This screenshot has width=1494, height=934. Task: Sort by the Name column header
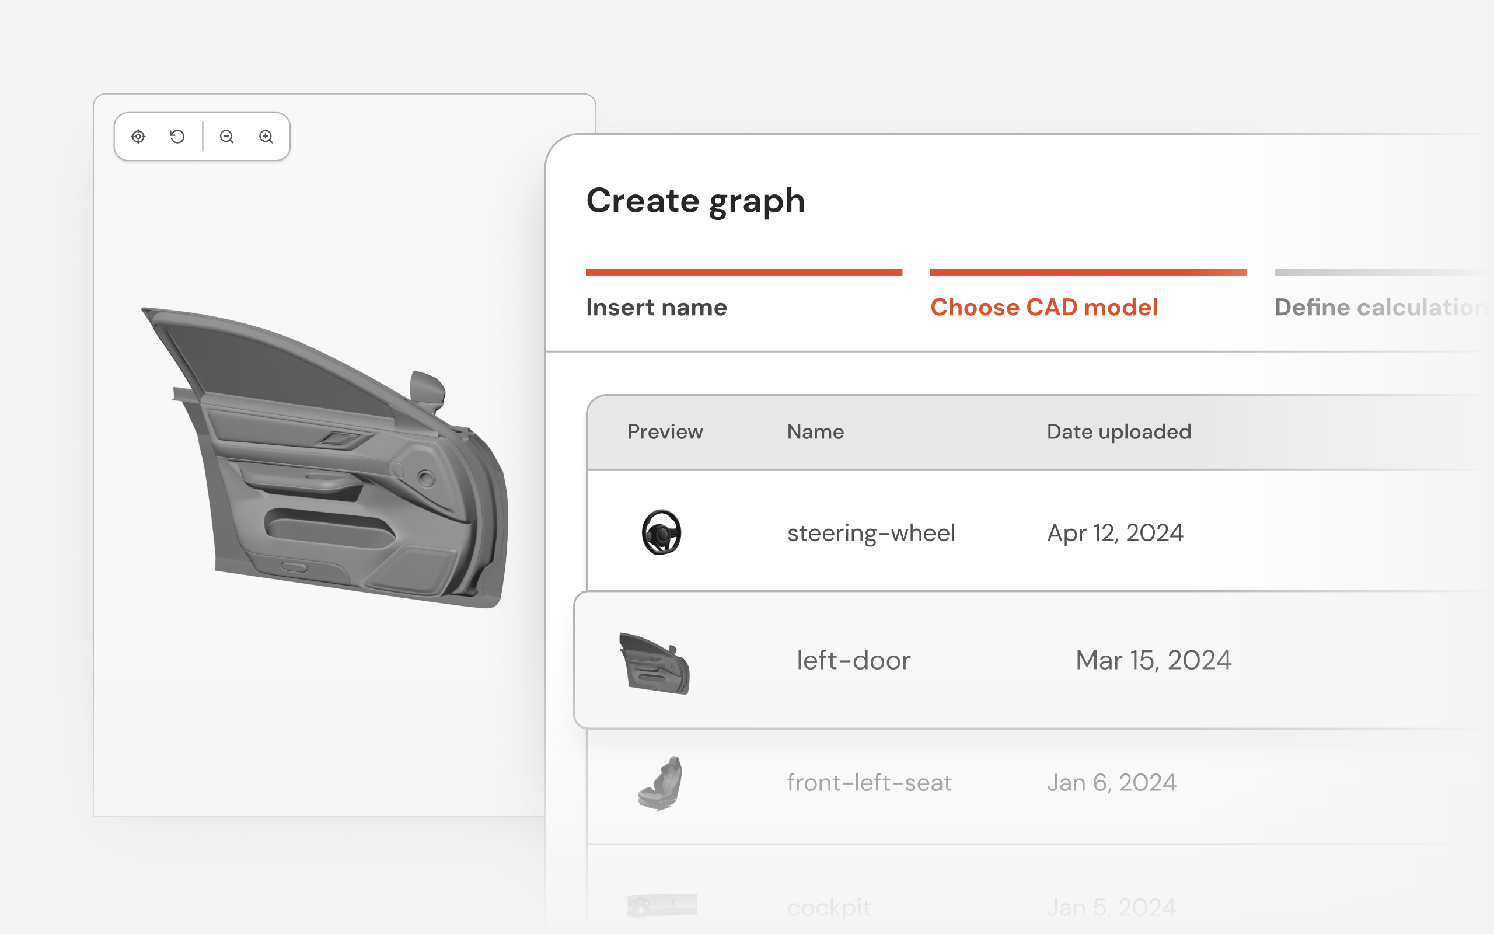[x=815, y=431]
